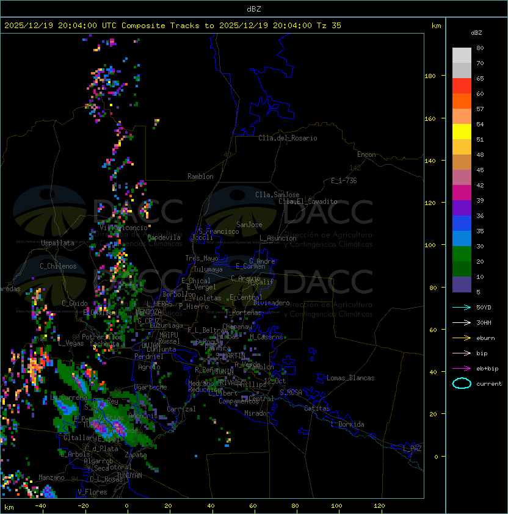Screen dimensions: 508x514
Task: Select the red 65 dBZ color swatch
Action: tap(462, 86)
